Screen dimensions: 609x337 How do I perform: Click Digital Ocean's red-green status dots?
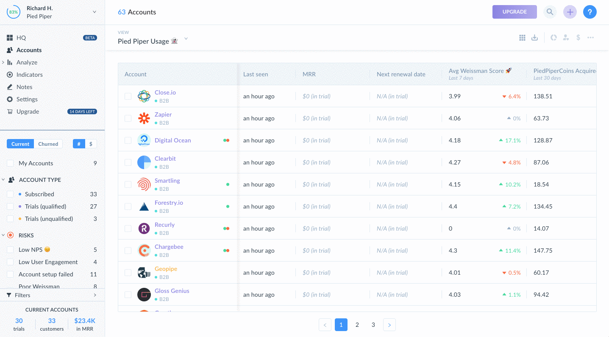[226, 140]
